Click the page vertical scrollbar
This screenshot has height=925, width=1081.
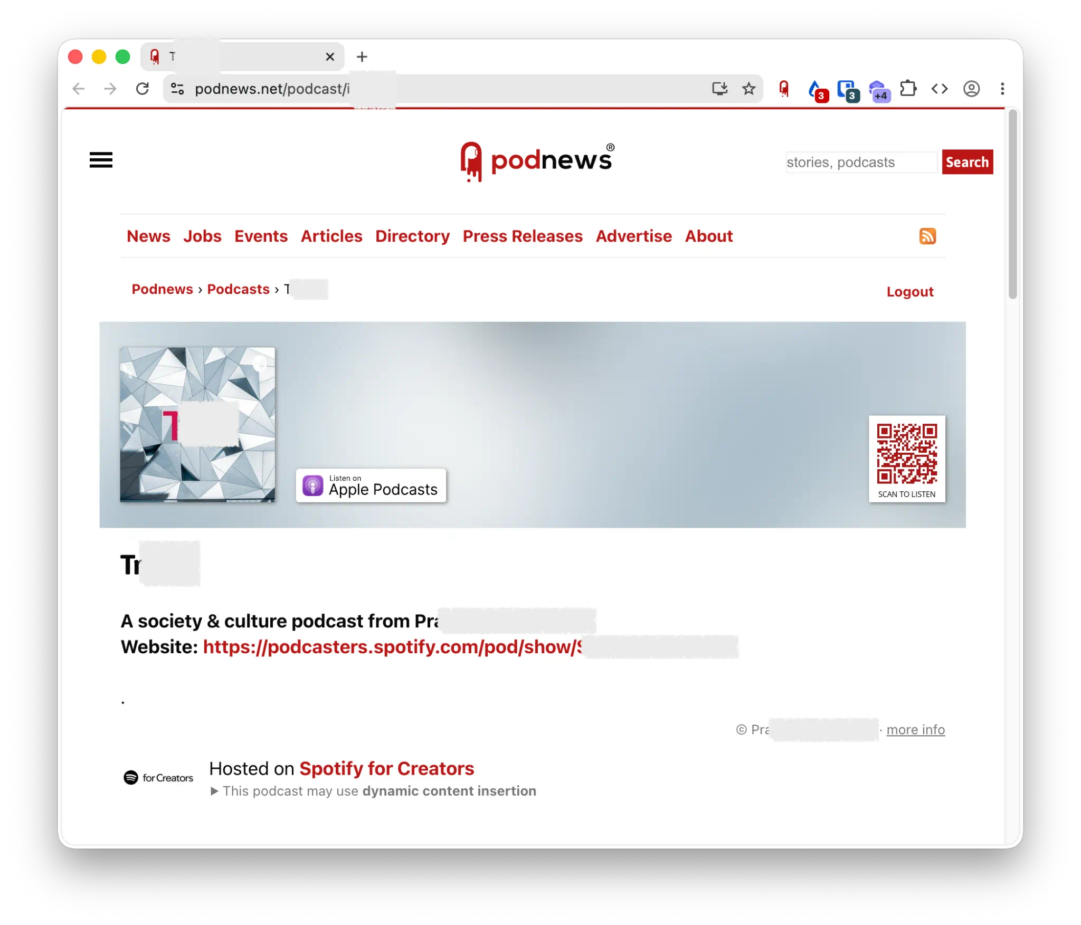pyautogui.click(x=1012, y=205)
